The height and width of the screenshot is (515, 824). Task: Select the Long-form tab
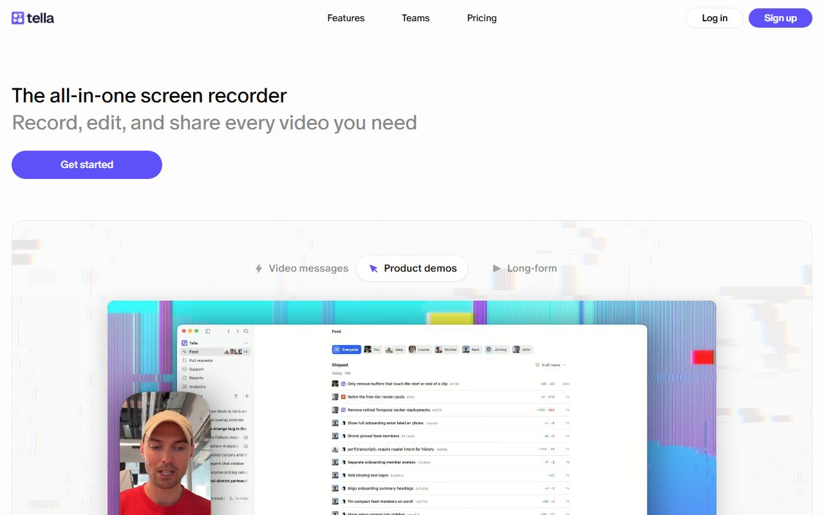(x=525, y=268)
